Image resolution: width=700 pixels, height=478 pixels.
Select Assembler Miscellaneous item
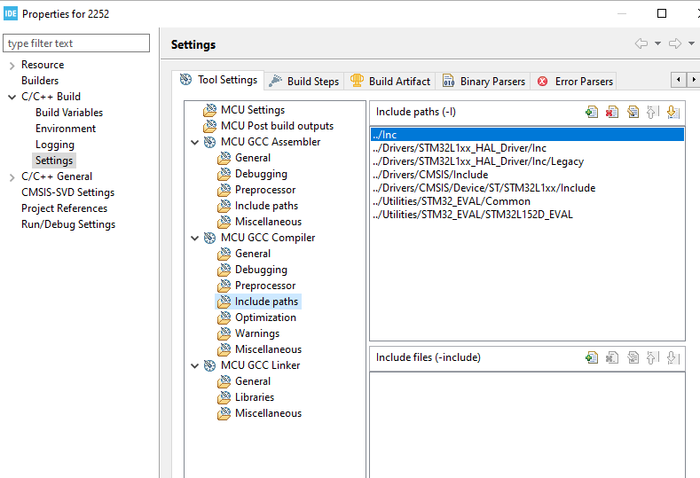point(268,222)
